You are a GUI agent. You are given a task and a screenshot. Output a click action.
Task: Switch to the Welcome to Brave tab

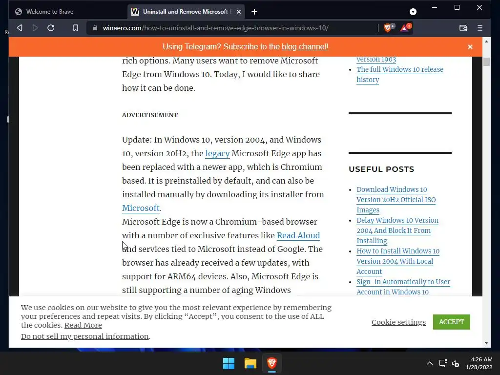[50, 12]
